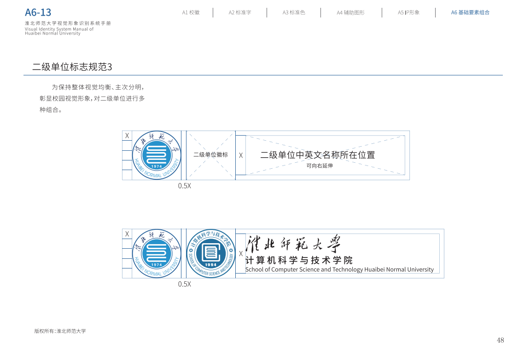The image size is (524, 348).
Task: Go to the A3 标准色 tab
Action: tap(294, 12)
